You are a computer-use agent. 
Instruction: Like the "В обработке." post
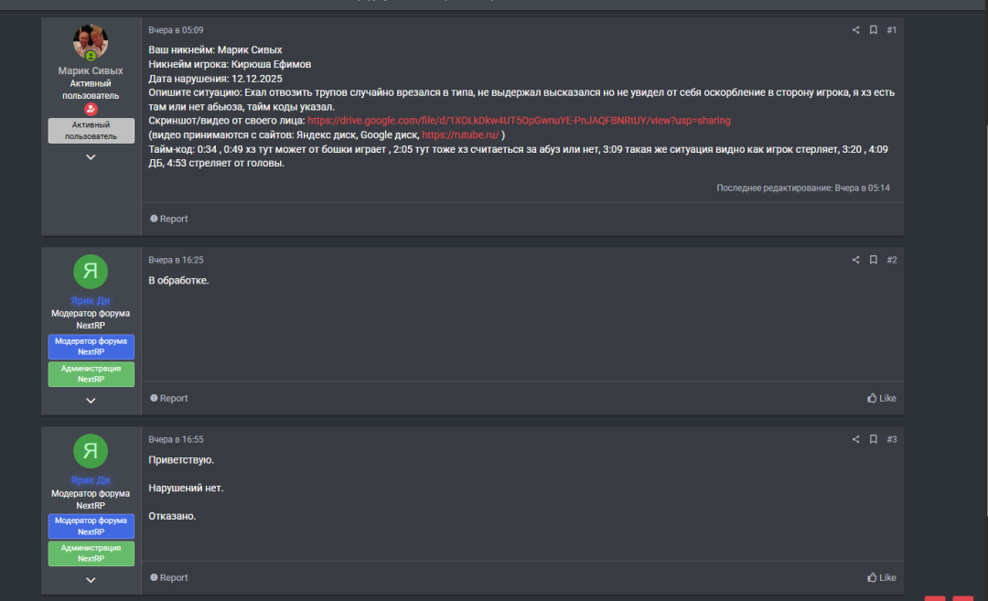click(x=882, y=398)
